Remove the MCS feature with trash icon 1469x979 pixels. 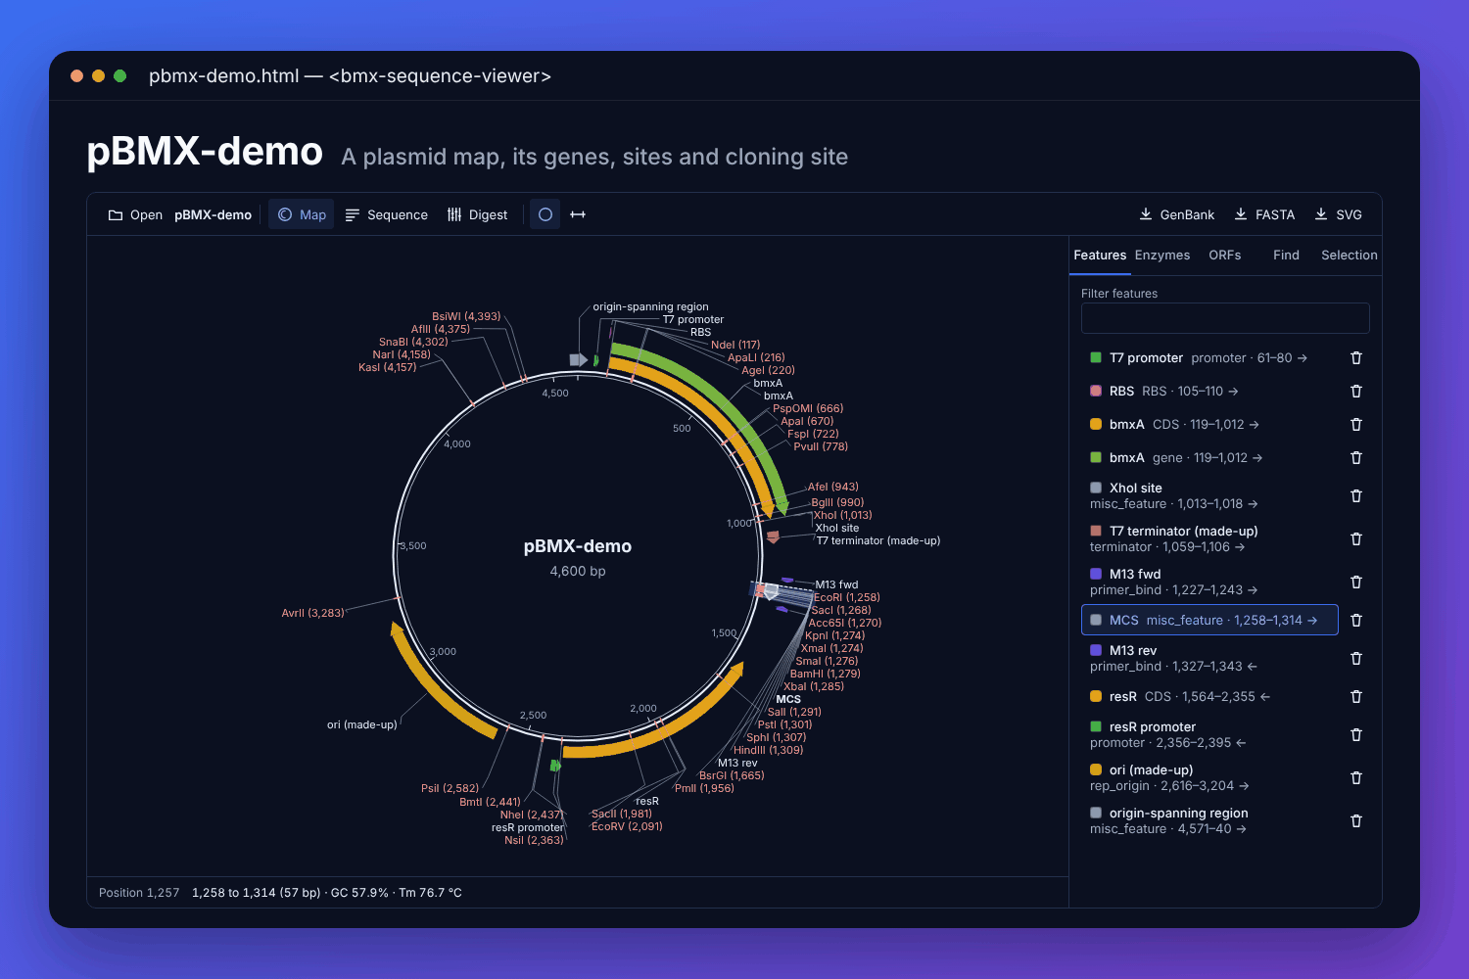tap(1356, 621)
